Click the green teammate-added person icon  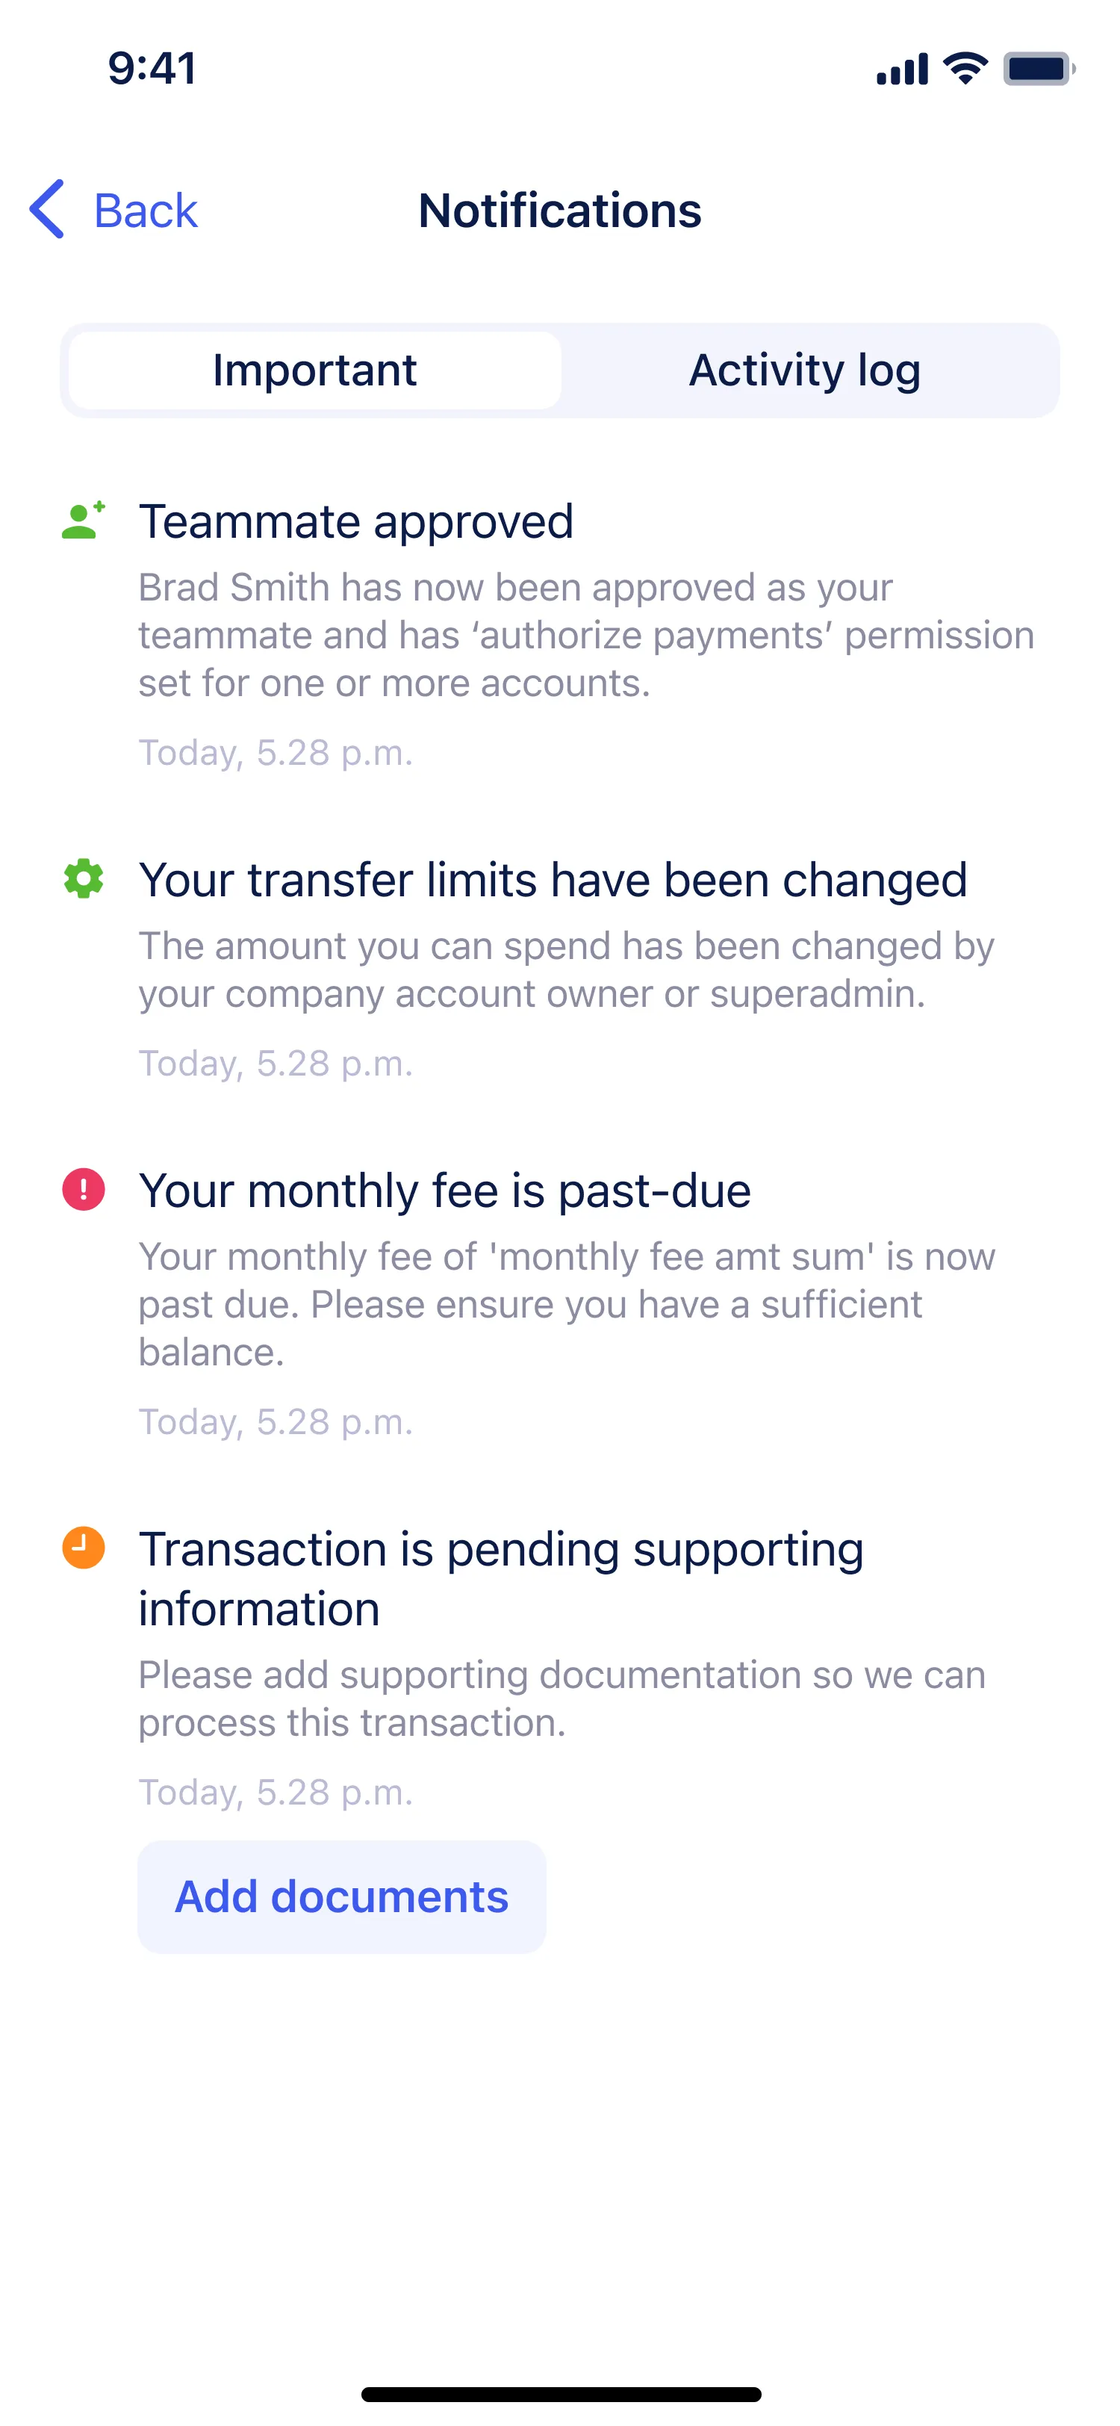pos(83,521)
